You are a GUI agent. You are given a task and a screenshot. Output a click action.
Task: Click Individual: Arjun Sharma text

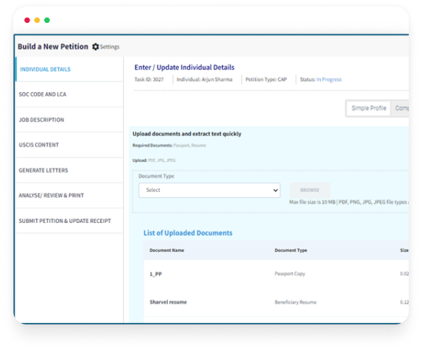pyautogui.click(x=204, y=79)
